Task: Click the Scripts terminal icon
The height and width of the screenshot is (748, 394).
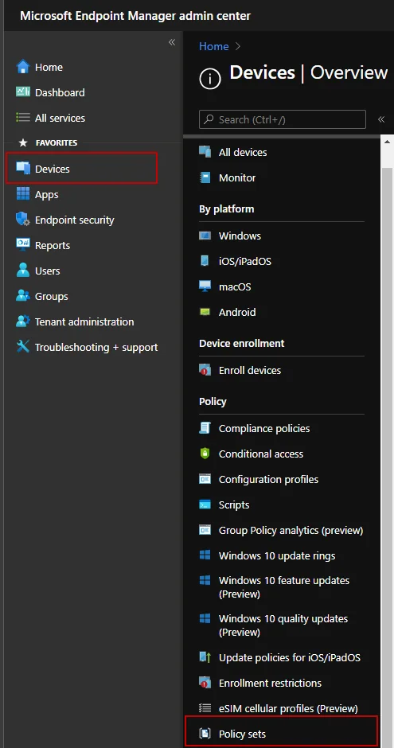Action: click(205, 505)
